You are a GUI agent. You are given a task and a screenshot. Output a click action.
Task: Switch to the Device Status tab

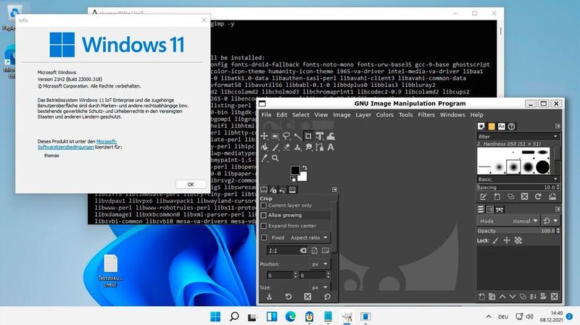click(273, 190)
